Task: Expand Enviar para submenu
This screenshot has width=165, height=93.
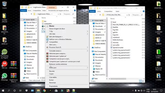Action: tap(67, 68)
